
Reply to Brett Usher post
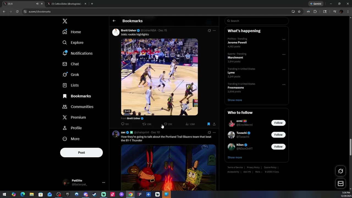(125, 124)
